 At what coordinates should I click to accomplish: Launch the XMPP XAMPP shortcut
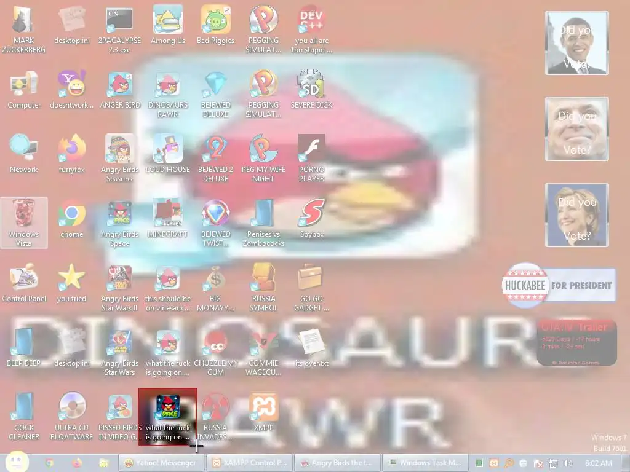[x=263, y=412]
